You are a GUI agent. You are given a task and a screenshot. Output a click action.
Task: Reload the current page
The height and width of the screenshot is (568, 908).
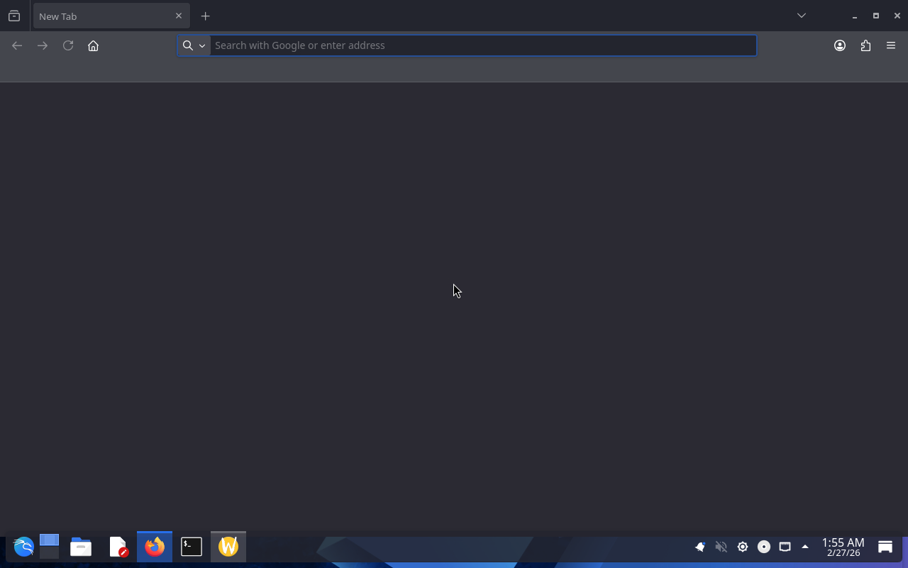tap(68, 45)
